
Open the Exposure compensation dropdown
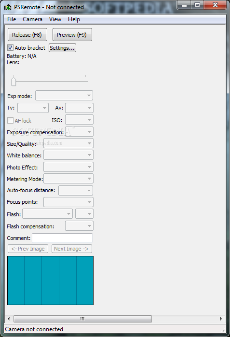[x=79, y=131]
